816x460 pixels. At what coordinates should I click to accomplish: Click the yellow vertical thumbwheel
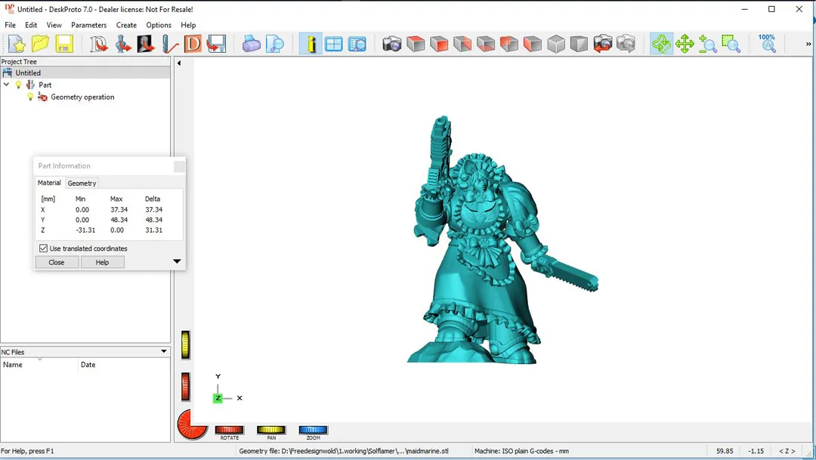[185, 344]
